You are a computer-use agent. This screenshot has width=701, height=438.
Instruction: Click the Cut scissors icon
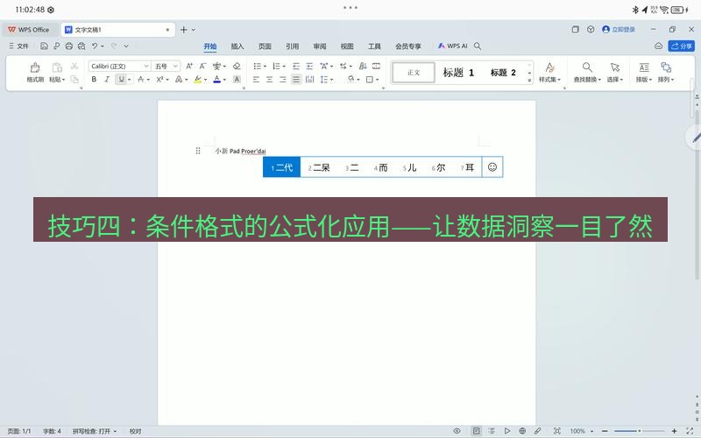pos(74,67)
